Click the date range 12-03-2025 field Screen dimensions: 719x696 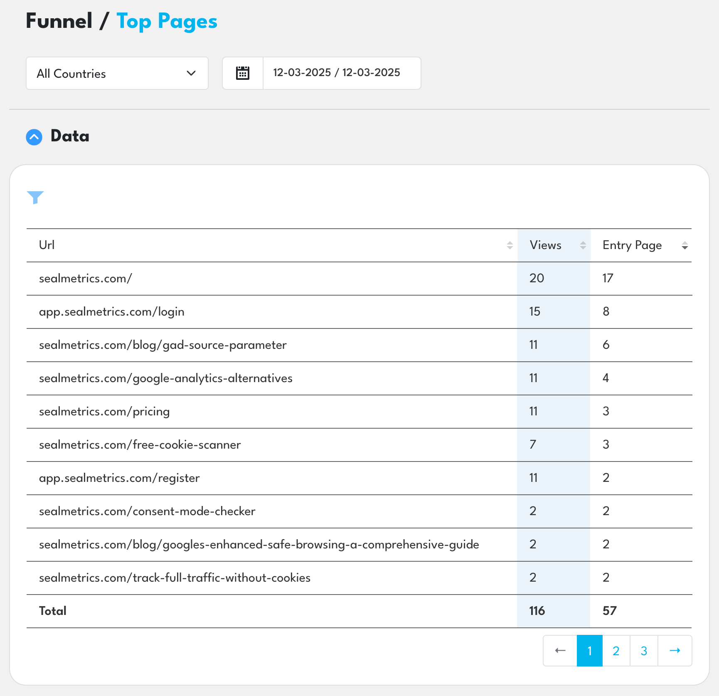337,73
